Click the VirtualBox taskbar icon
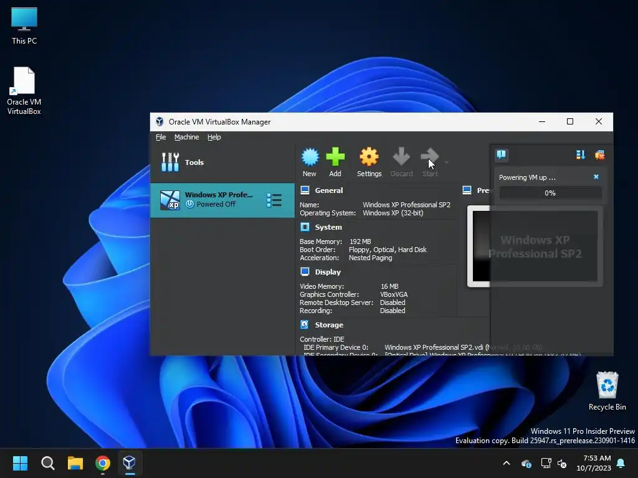Image resolution: width=638 pixels, height=478 pixels. (x=130, y=462)
